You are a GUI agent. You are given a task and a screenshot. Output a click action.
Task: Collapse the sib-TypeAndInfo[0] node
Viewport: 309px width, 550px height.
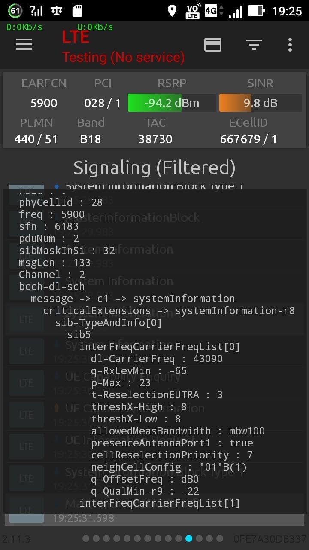[x=108, y=323]
